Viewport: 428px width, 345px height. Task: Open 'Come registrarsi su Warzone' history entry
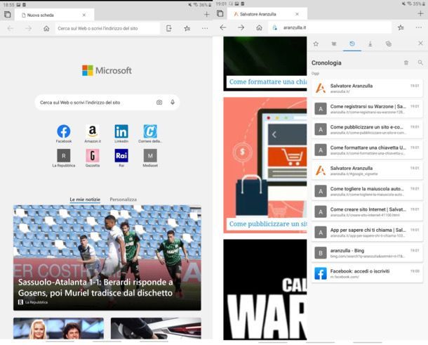367,109
